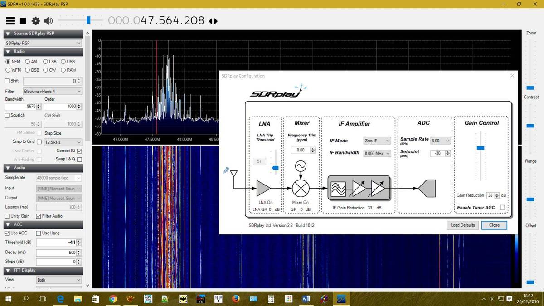Click the local oscillator symbol above the mixer

click(x=300, y=166)
